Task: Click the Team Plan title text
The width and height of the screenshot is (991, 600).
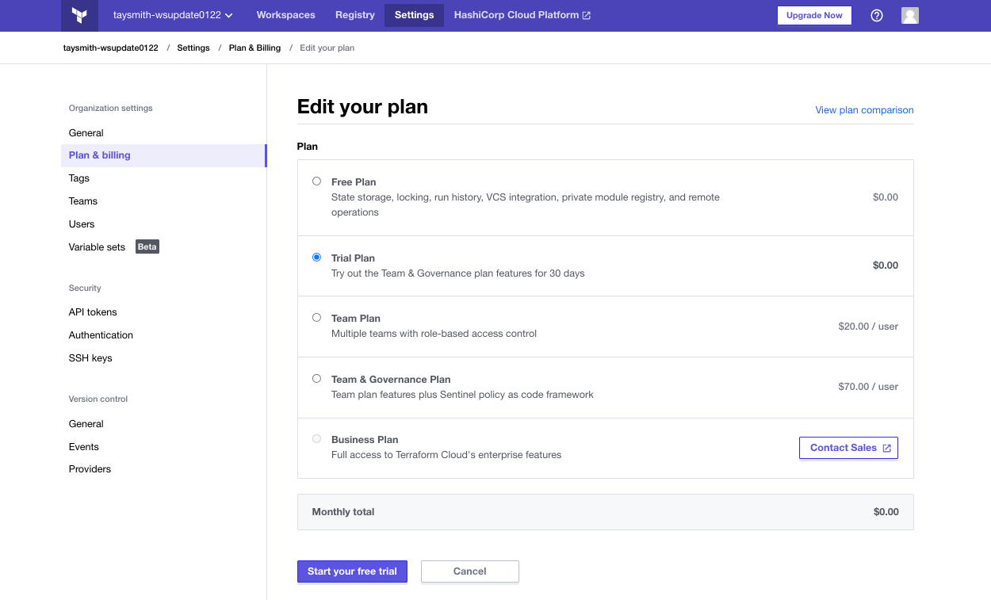Action: (355, 319)
